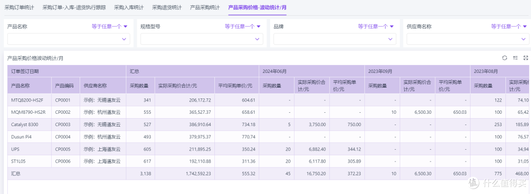Refresh the price fluctuation table
This screenshot has width=531, height=194.
[504, 58]
